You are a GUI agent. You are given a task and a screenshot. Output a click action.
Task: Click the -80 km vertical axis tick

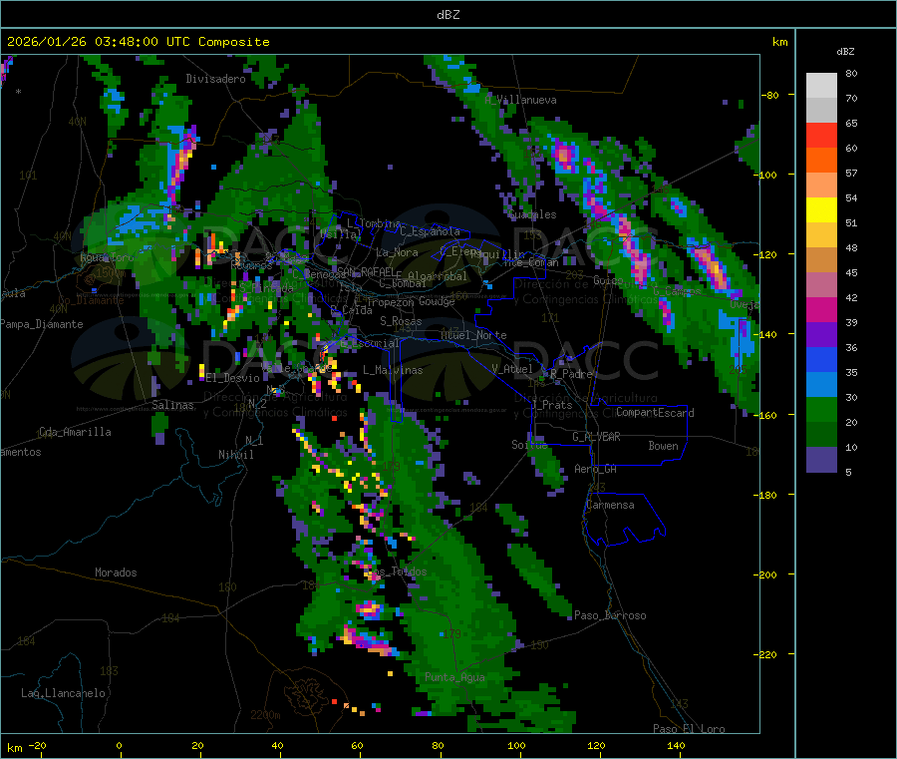click(770, 96)
